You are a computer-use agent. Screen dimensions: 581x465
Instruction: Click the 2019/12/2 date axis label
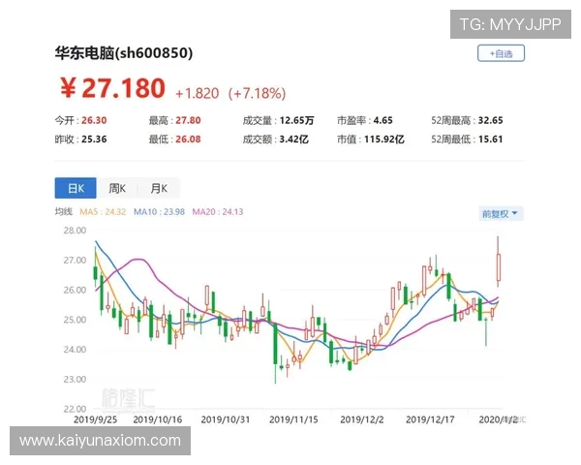[362, 419]
